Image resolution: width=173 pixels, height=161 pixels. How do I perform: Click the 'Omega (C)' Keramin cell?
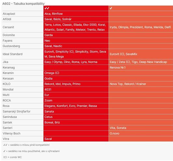pos(76,73)
